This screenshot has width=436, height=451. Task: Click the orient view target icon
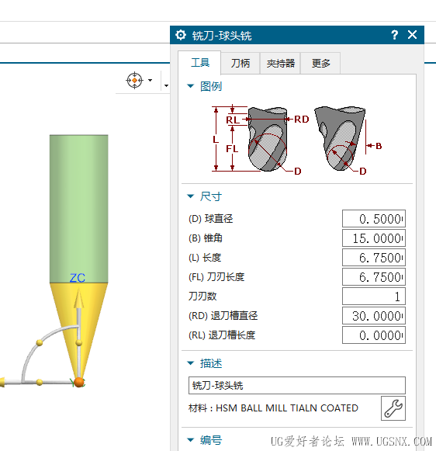coord(134,80)
